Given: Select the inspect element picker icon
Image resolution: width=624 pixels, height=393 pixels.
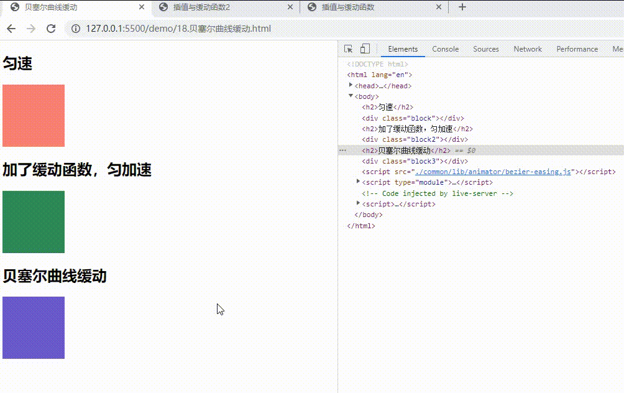Looking at the screenshot, I should (348, 49).
